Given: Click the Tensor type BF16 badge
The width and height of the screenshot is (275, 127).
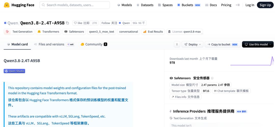Looking at the screenshot, I should (190, 91).
